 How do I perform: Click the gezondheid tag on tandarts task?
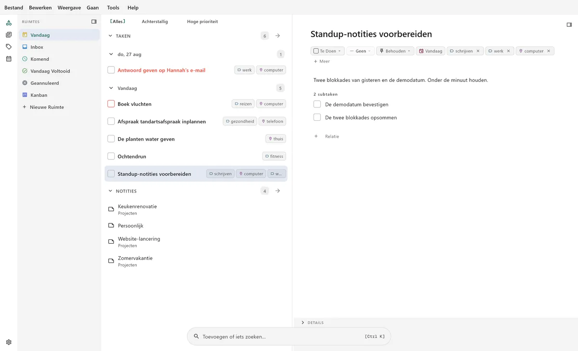point(240,121)
